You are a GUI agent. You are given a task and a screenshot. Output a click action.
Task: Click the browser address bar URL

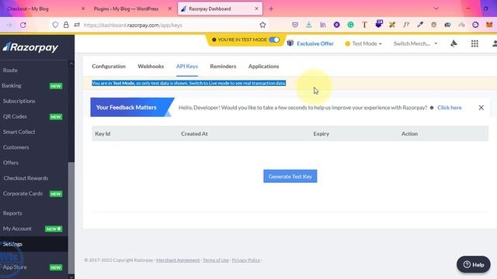pos(133,25)
